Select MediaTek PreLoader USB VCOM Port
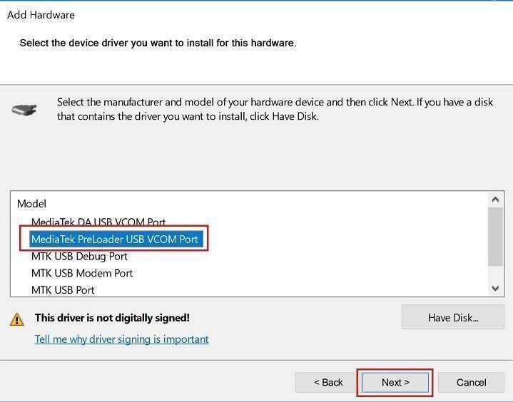 (x=114, y=239)
